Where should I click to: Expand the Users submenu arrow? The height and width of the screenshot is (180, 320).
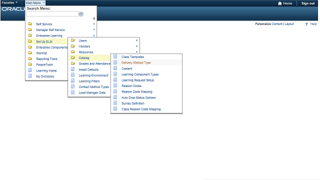coord(137,40)
